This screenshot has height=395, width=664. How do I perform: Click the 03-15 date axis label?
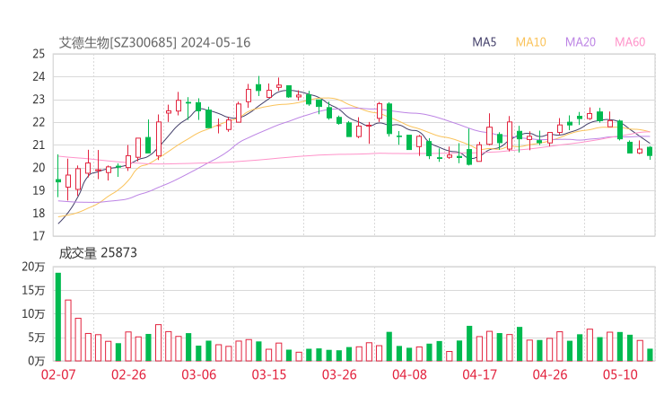click(269, 374)
